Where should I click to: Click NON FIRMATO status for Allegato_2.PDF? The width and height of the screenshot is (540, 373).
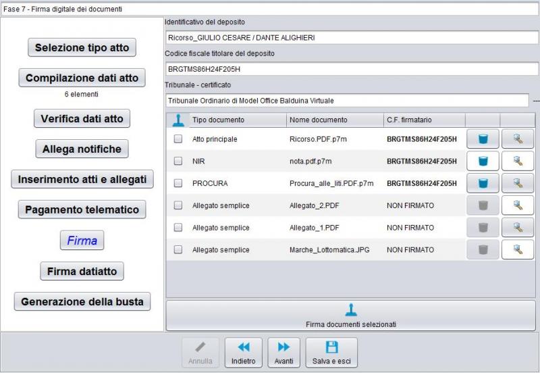[x=410, y=206]
